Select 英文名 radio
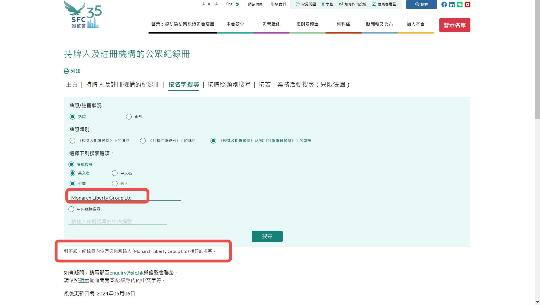The height and width of the screenshot is (305, 540). point(72,173)
